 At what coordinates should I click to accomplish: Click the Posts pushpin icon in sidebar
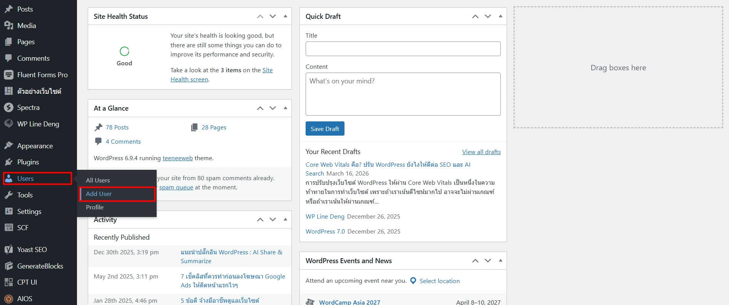8,9
